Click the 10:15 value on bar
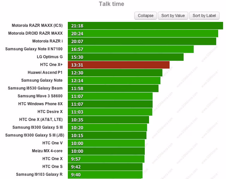Viewport: 226px width, 179px height. [77, 135]
